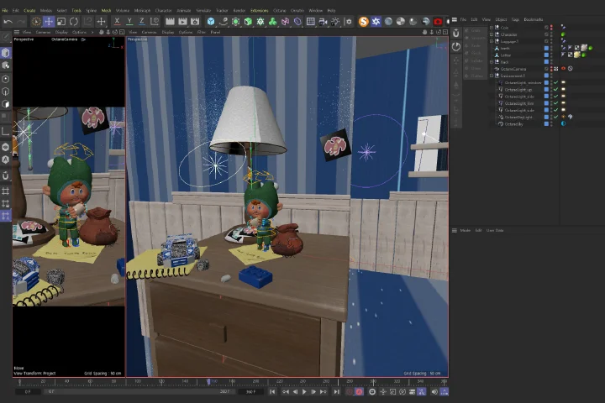The image size is (605, 403).
Task: Open right viewport Panel menu
Action: click(215, 32)
